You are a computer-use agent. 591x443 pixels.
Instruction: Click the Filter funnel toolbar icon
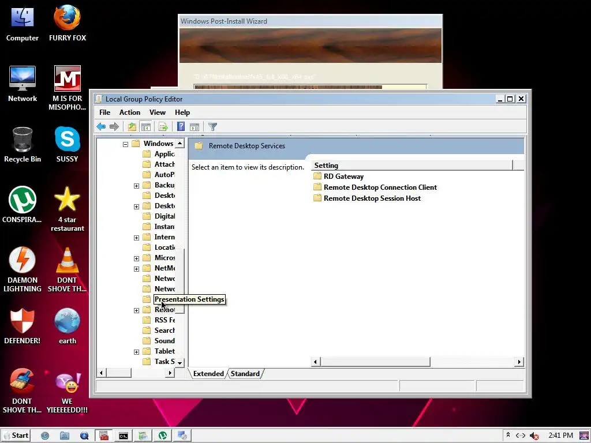(212, 126)
